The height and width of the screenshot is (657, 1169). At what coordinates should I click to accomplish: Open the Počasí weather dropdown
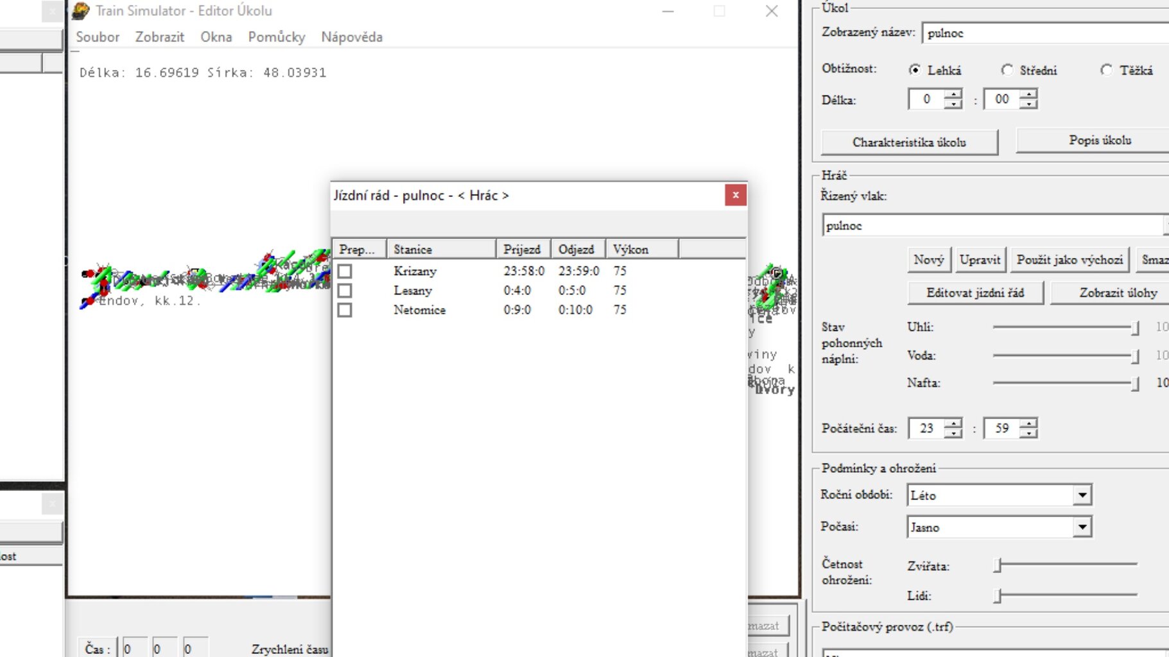click(x=1082, y=527)
